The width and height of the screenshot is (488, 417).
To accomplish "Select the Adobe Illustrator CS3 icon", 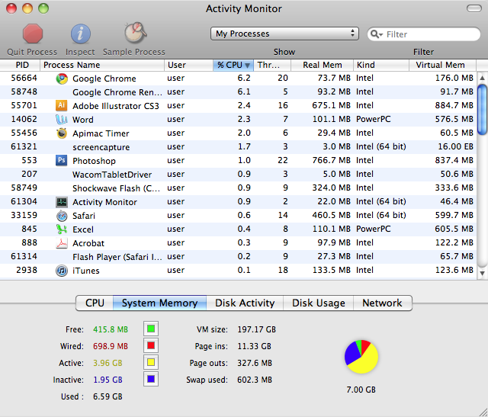I will pyautogui.click(x=61, y=105).
